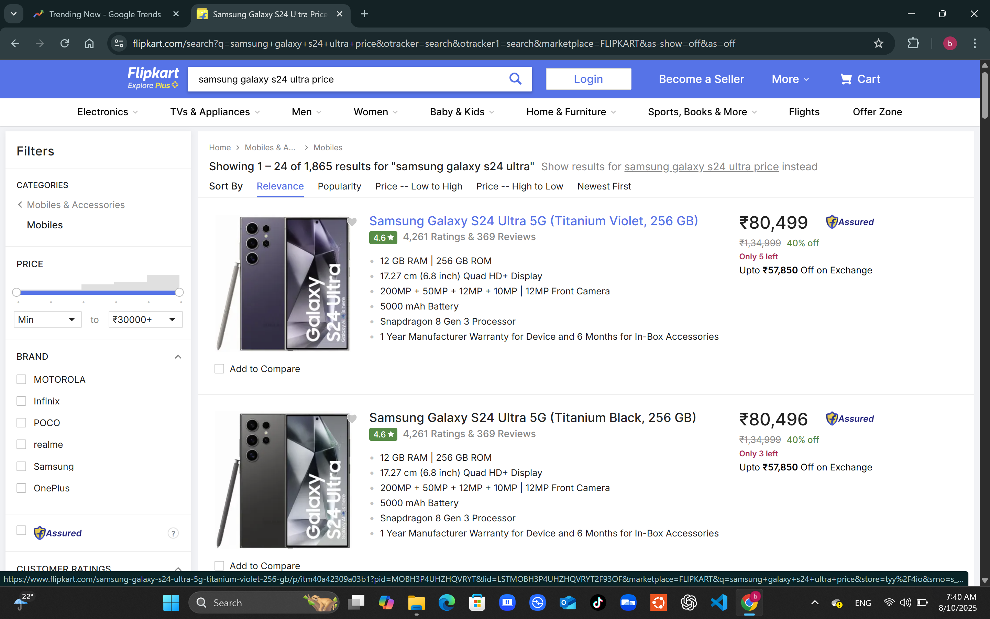Click Assured info question mark icon
Screen dimensions: 990x619
click(173, 533)
